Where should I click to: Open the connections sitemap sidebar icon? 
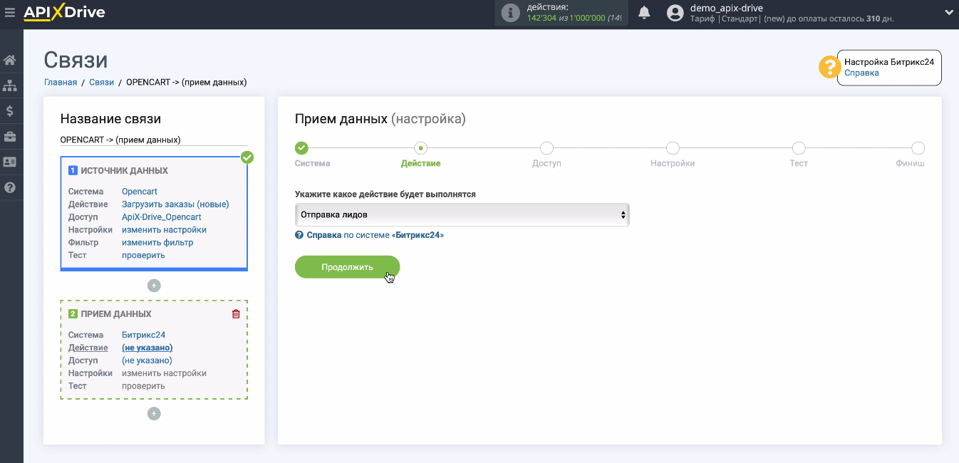10,85
